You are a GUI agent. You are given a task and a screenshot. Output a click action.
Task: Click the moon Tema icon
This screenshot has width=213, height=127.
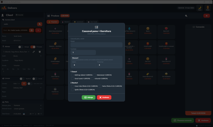pos(199,8)
